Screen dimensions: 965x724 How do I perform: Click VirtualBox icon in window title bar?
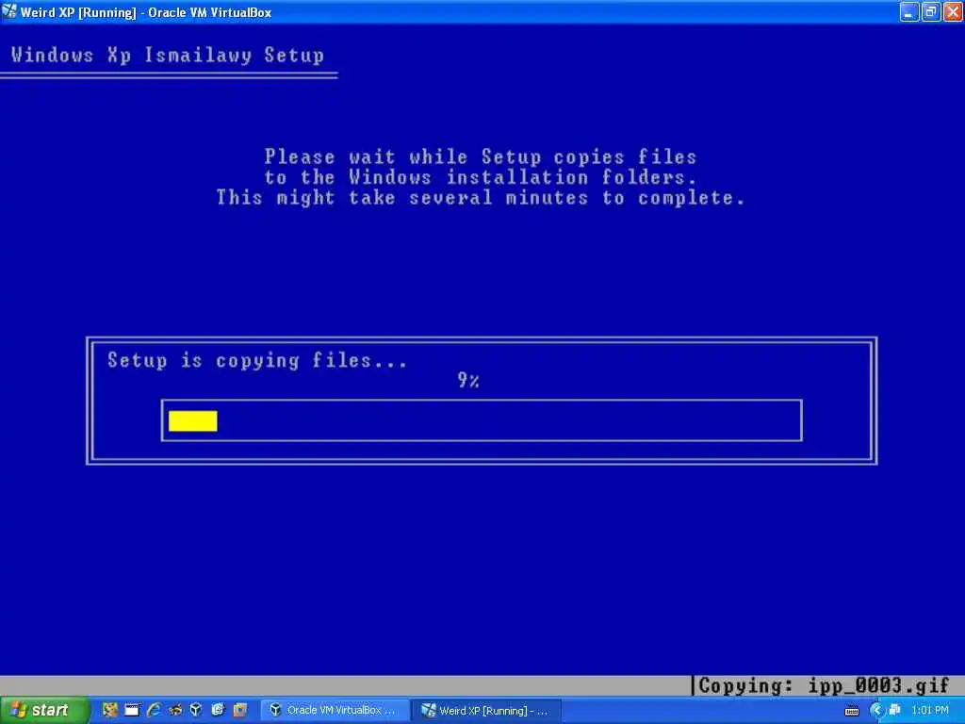[9, 11]
